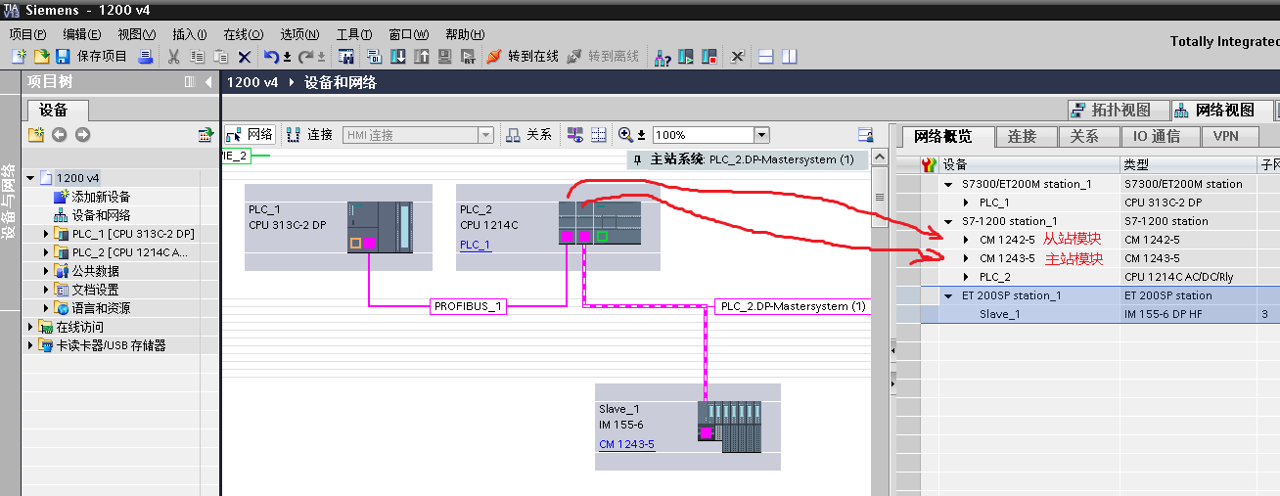Expand PLC_1 [CPU 313C-2 DP] tree node

coord(47,234)
